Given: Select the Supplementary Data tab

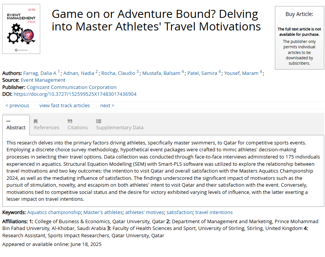Looking at the screenshot, I should click(120, 127).
